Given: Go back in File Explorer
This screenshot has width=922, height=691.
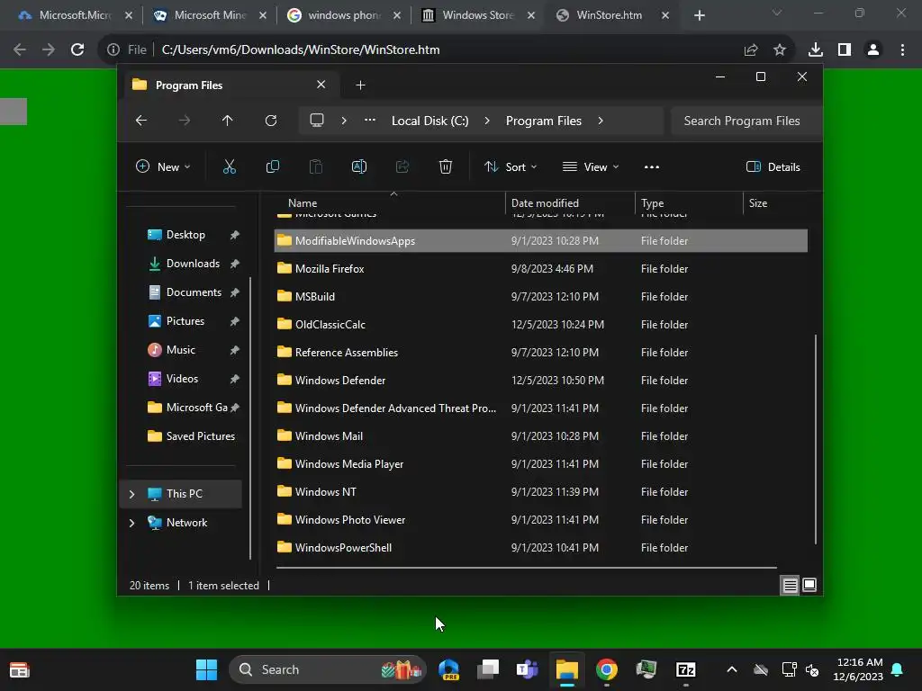Looking at the screenshot, I should (x=141, y=121).
